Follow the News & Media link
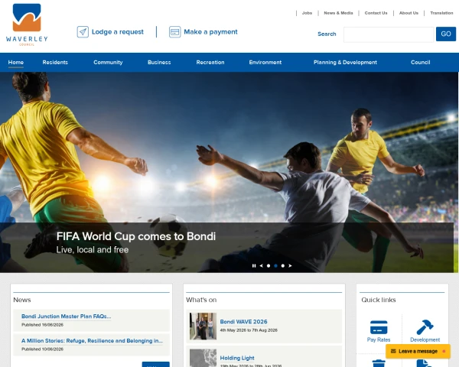The image size is (459, 367). click(338, 13)
